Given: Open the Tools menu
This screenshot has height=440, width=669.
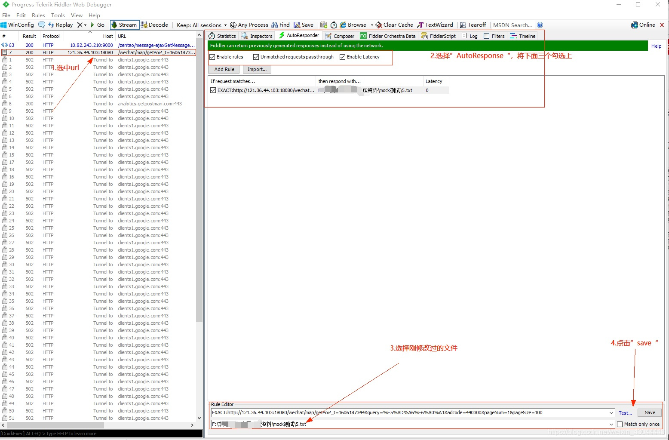Looking at the screenshot, I should (x=58, y=15).
